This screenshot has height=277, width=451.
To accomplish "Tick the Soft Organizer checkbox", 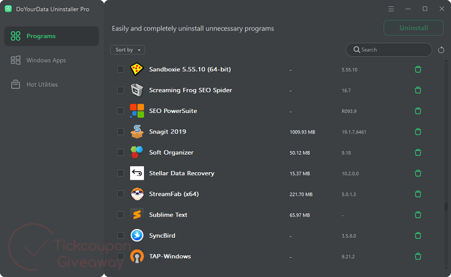I will [121, 152].
